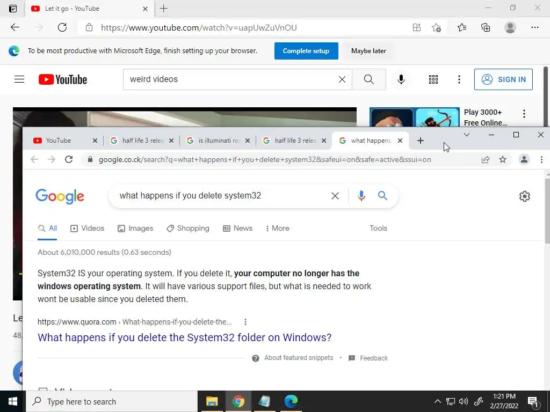Open YouTube settings three-dot menu
The width and height of the screenshot is (550, 412).
(459, 79)
